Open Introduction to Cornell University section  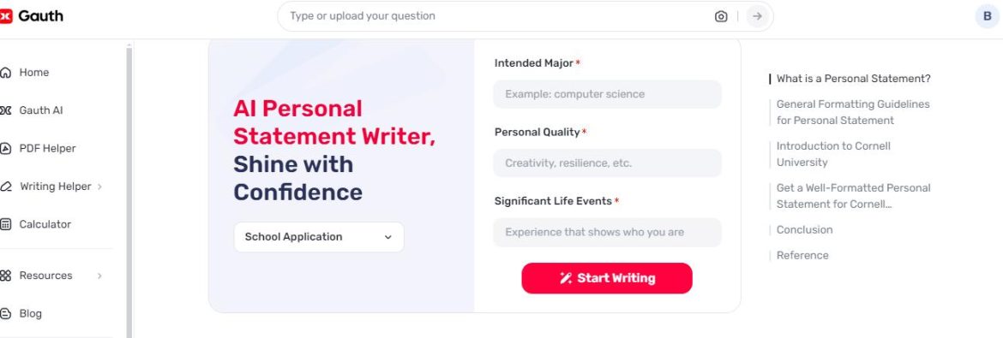(x=833, y=154)
